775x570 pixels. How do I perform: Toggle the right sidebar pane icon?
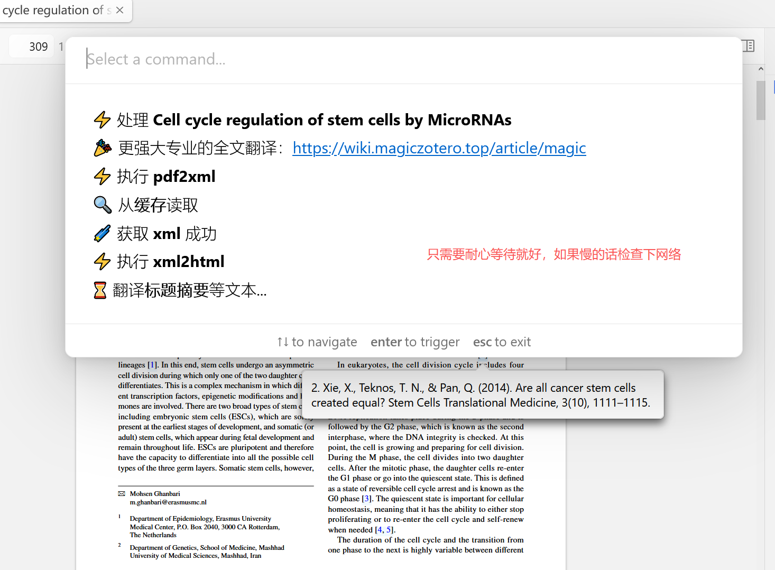[748, 46]
